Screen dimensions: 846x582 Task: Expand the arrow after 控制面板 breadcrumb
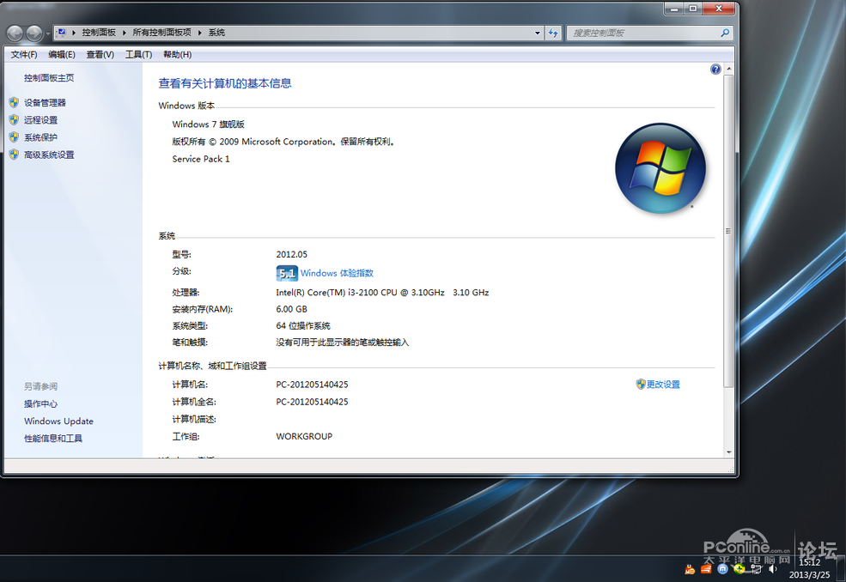coord(124,33)
